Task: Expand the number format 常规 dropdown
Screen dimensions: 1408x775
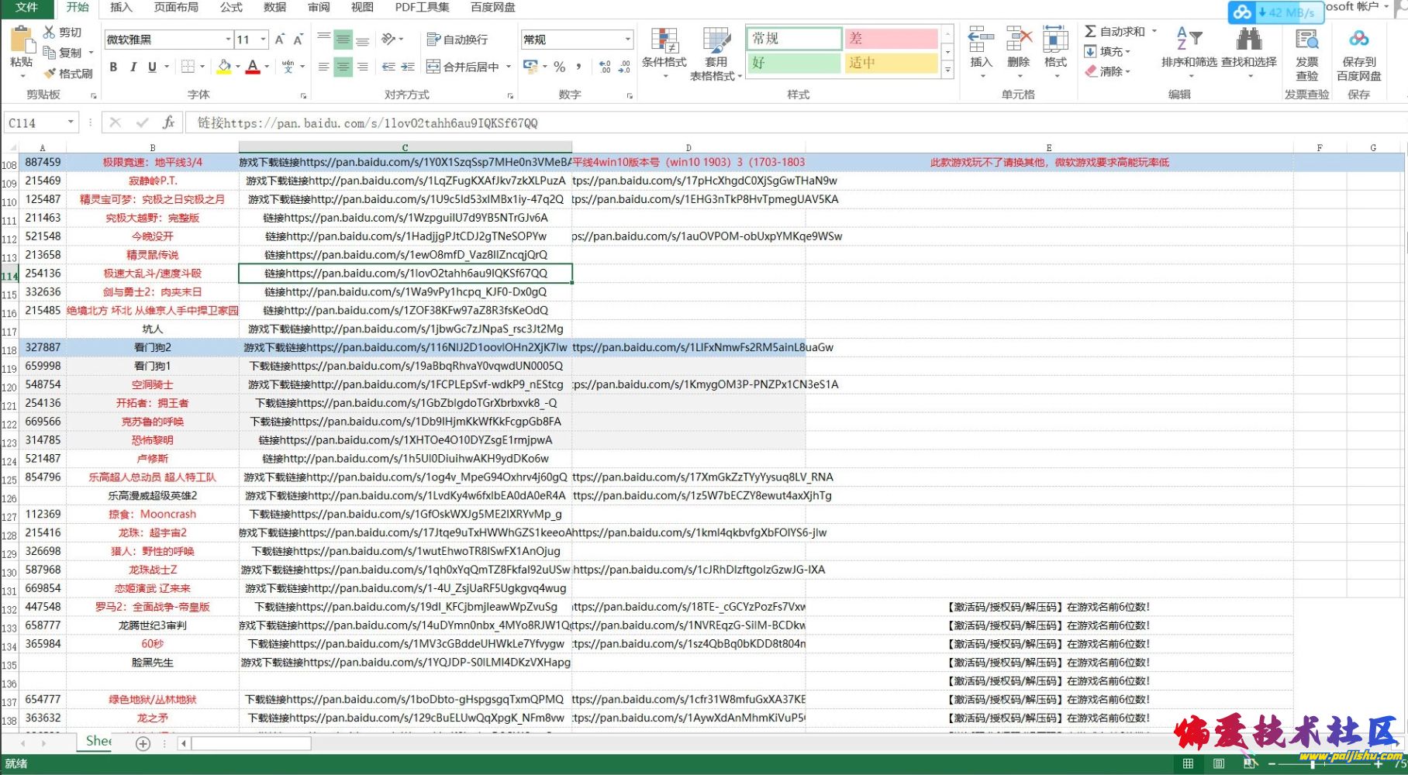Action: 627,40
